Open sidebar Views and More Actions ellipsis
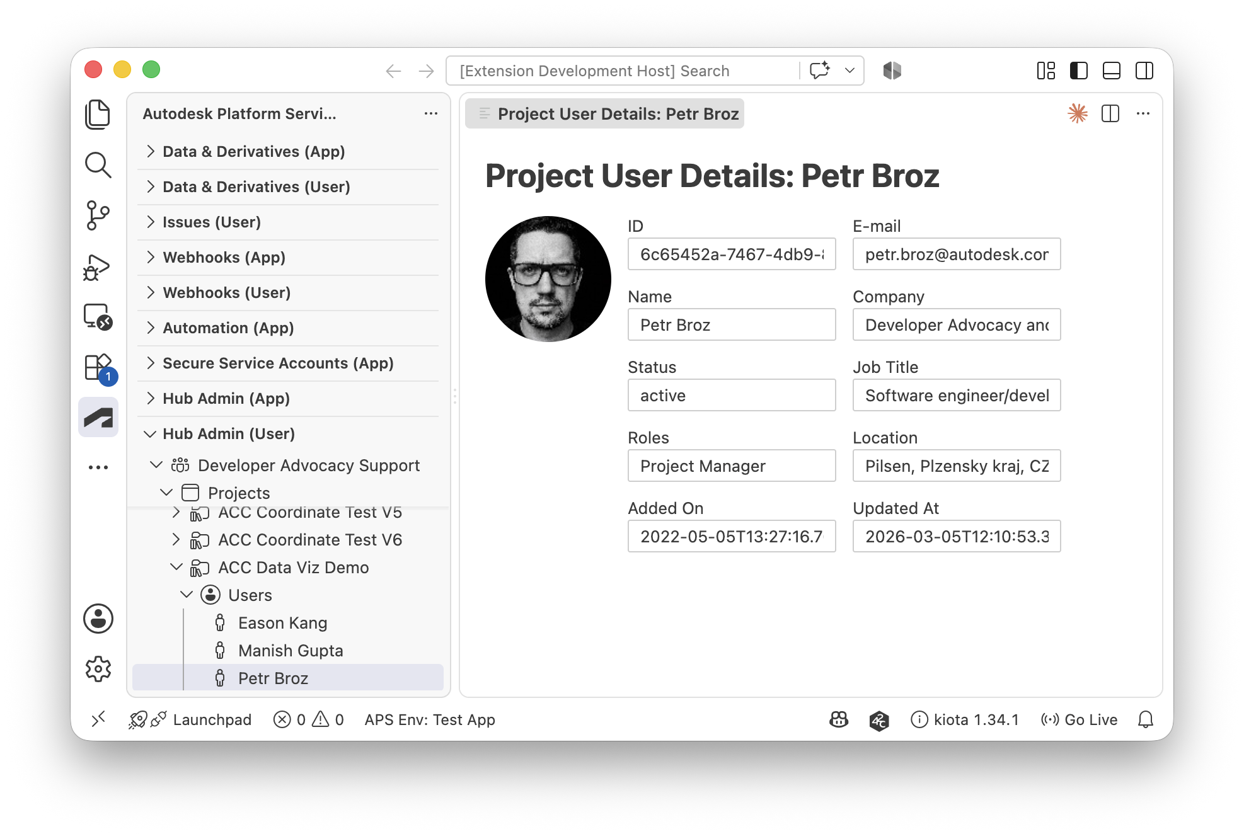The image size is (1244, 834). click(431, 113)
